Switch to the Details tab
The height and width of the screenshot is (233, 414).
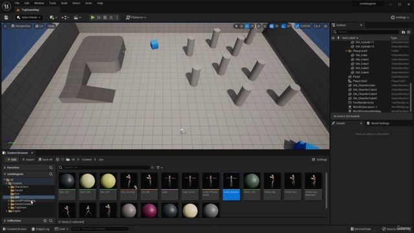tap(340, 124)
